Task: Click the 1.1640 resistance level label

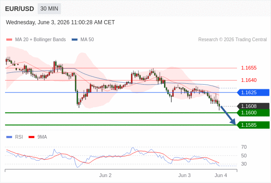Action: [x=248, y=80]
